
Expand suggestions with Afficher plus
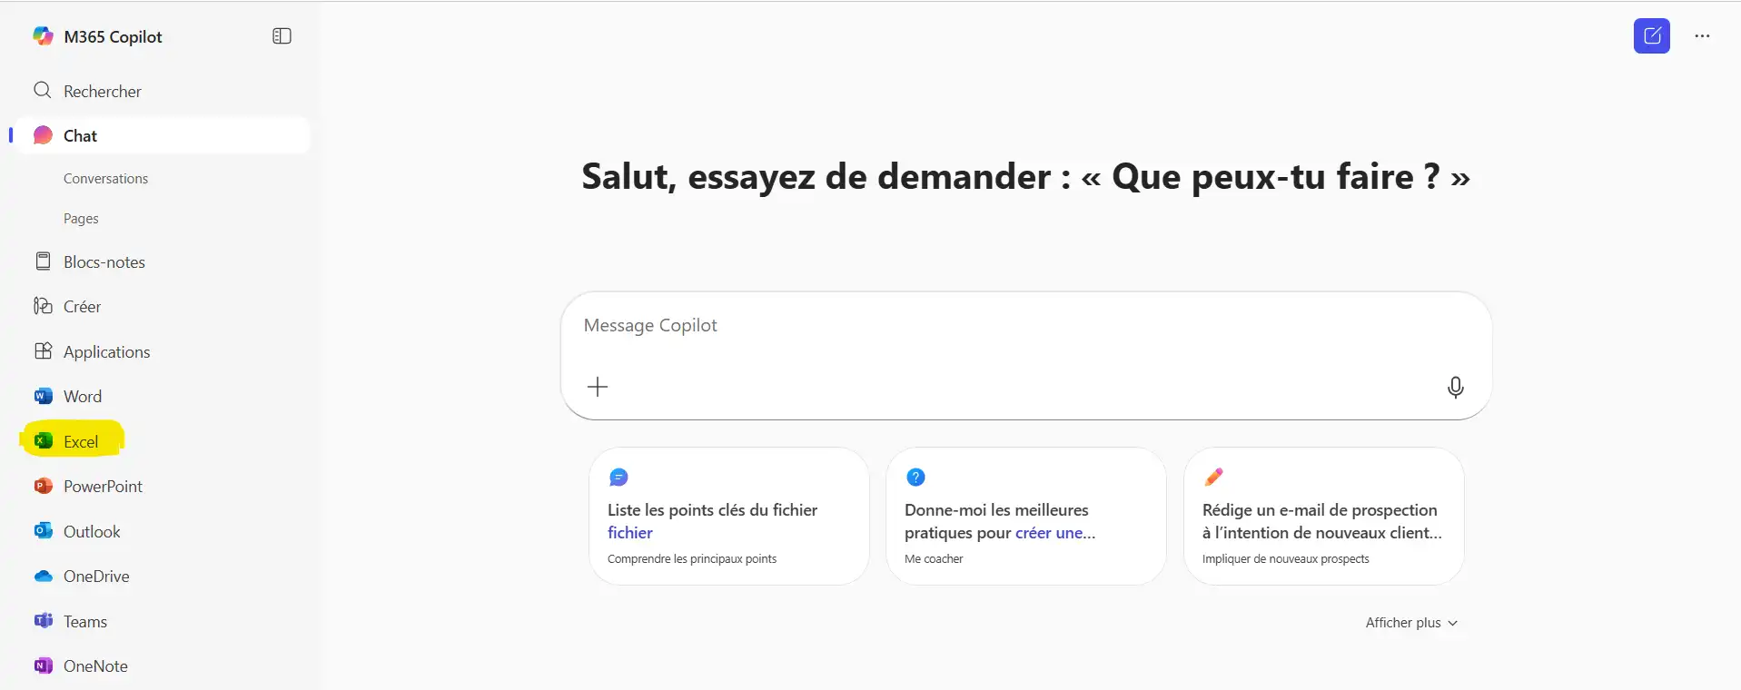[x=1411, y=623]
